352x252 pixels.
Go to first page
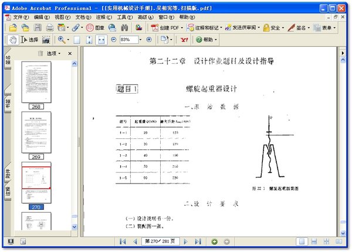coord(123,241)
